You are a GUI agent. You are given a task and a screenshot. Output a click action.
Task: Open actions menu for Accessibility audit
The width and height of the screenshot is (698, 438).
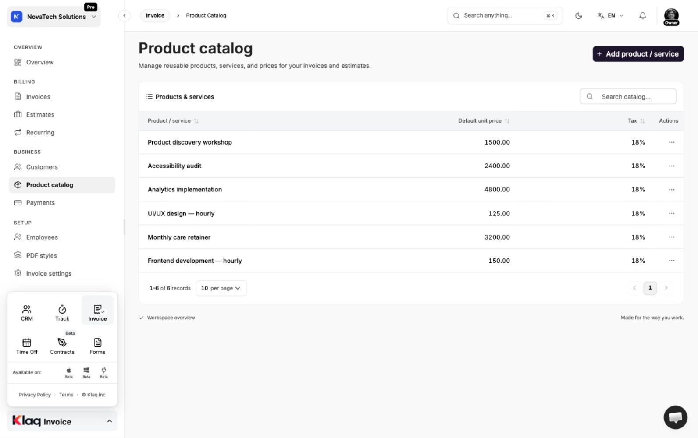pos(672,166)
